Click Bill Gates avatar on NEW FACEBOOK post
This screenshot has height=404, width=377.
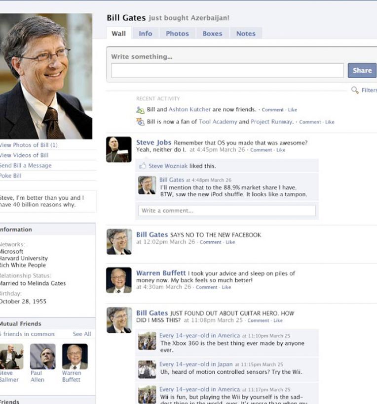(119, 242)
